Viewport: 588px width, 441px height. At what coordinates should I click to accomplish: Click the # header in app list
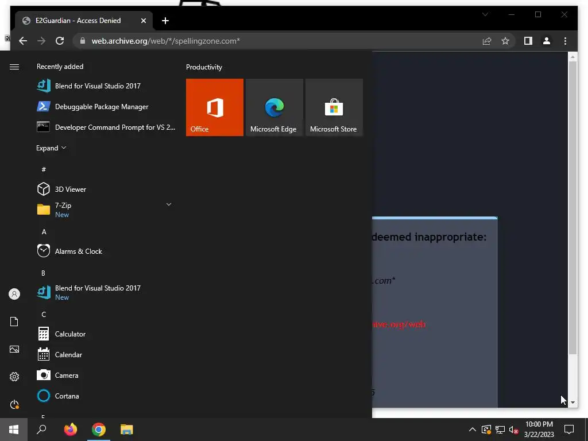click(x=44, y=169)
